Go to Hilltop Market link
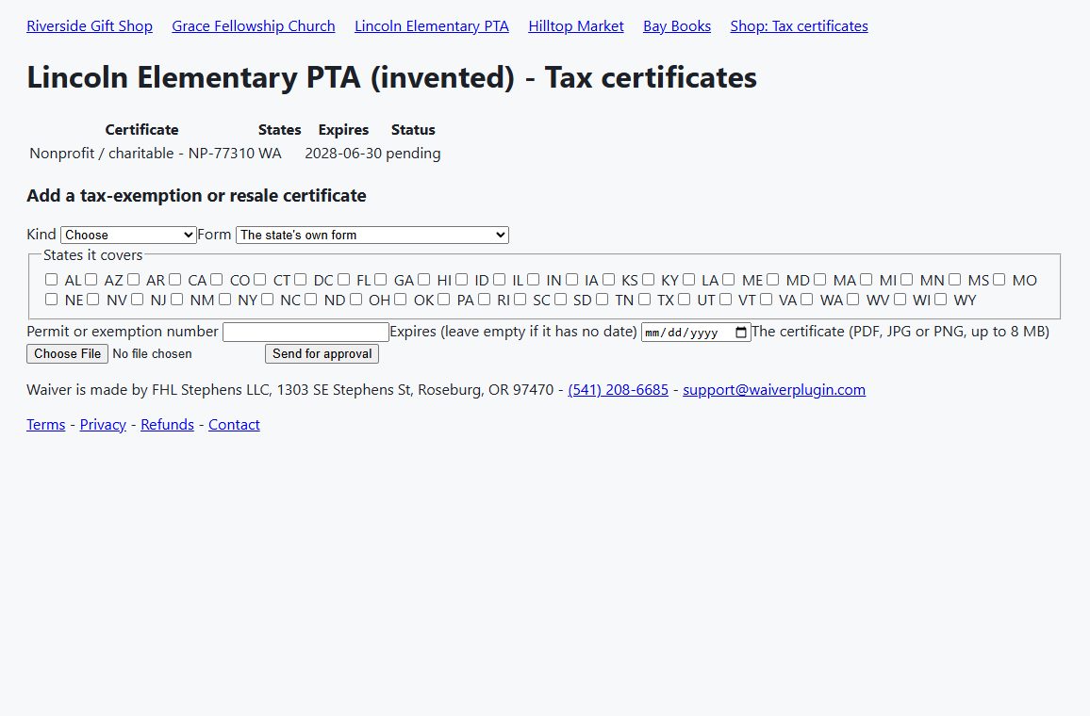 point(576,26)
